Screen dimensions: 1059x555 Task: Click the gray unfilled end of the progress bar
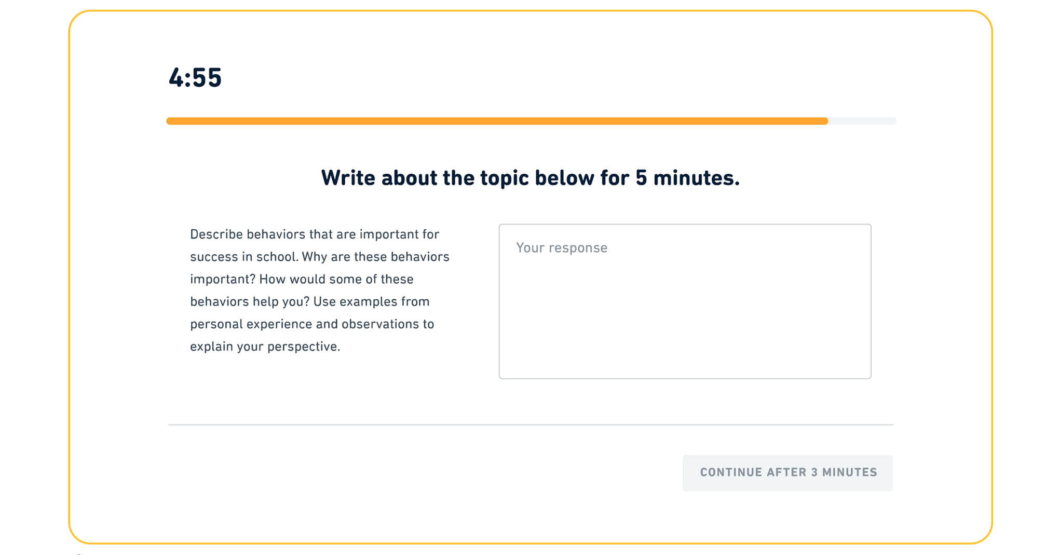pos(862,121)
